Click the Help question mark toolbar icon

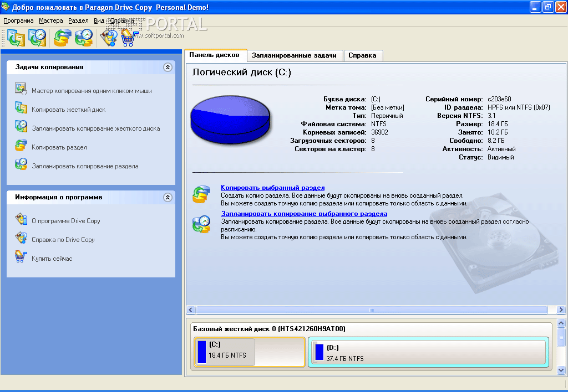point(109,38)
